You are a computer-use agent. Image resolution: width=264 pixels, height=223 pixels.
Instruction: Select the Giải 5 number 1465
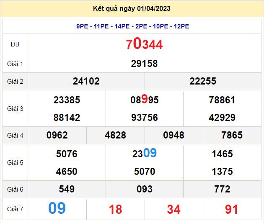point(222,154)
